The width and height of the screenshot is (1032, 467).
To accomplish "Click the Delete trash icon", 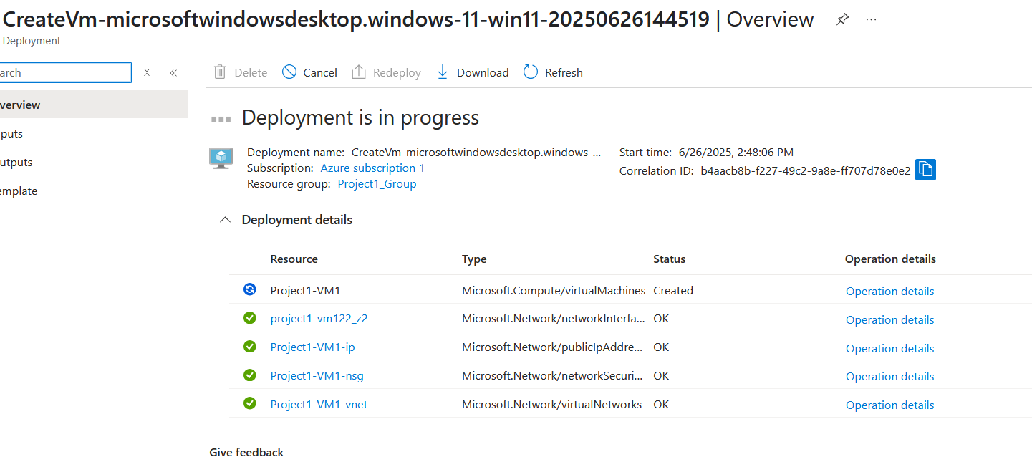I will (x=220, y=72).
